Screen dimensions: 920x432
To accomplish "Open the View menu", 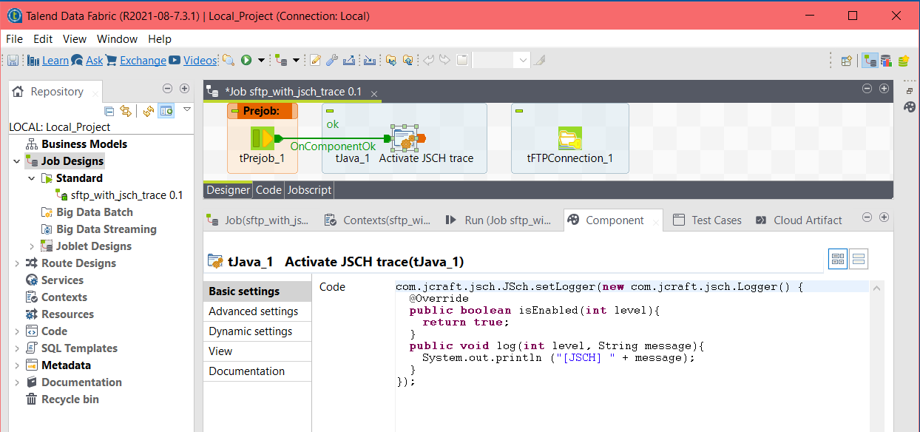I will click(x=75, y=39).
